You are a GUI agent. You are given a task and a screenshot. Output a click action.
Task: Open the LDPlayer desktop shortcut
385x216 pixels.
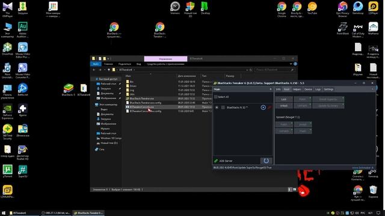tap(373, 8)
